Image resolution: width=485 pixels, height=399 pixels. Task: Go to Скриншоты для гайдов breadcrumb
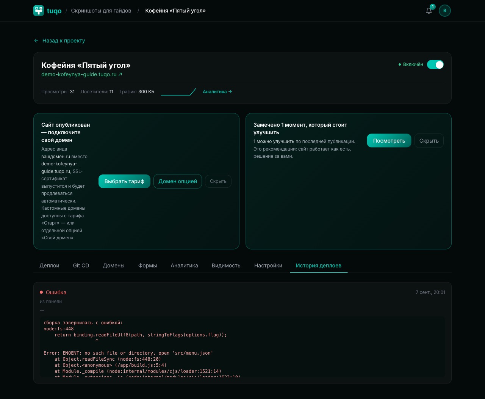click(101, 11)
